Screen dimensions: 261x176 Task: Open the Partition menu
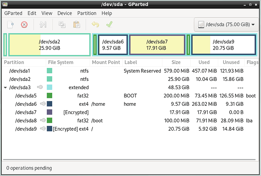pyautogui.click(x=87, y=13)
